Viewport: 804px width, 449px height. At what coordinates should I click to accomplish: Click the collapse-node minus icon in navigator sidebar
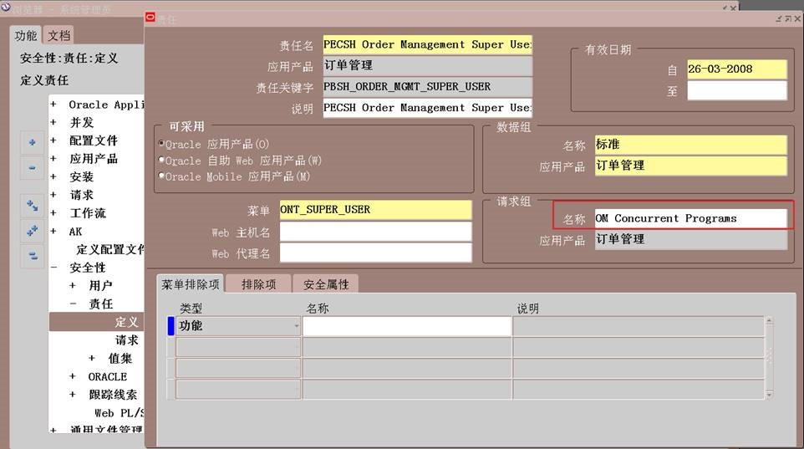[32, 168]
